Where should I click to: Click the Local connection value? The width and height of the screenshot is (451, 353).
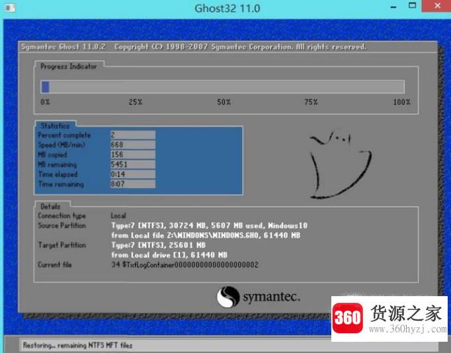118,216
